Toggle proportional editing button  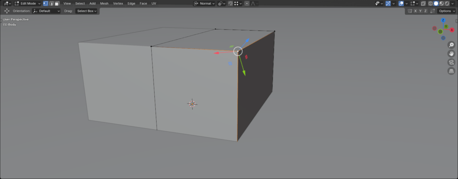tap(247, 4)
